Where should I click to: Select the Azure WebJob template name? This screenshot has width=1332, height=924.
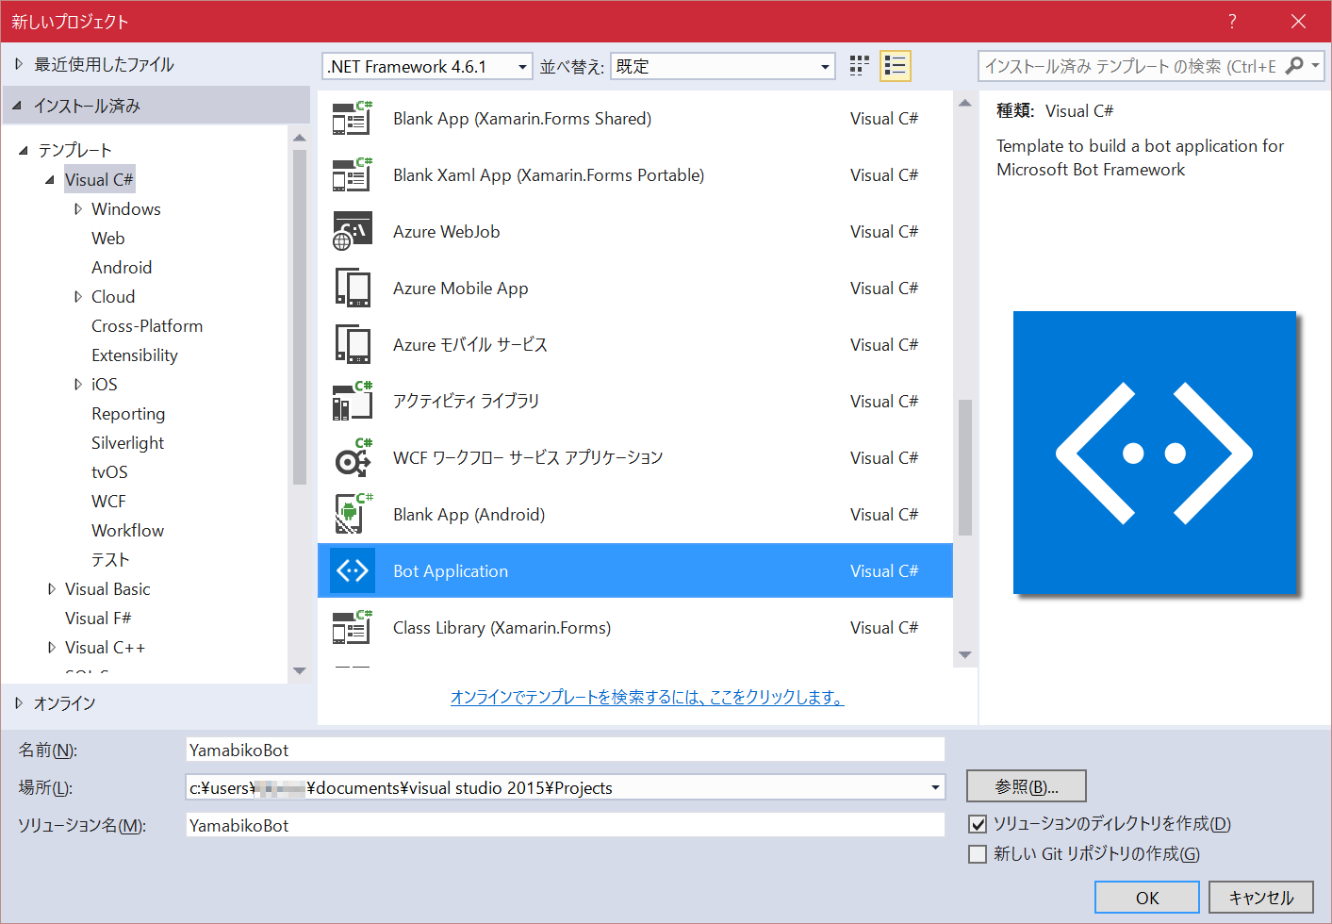(x=447, y=232)
